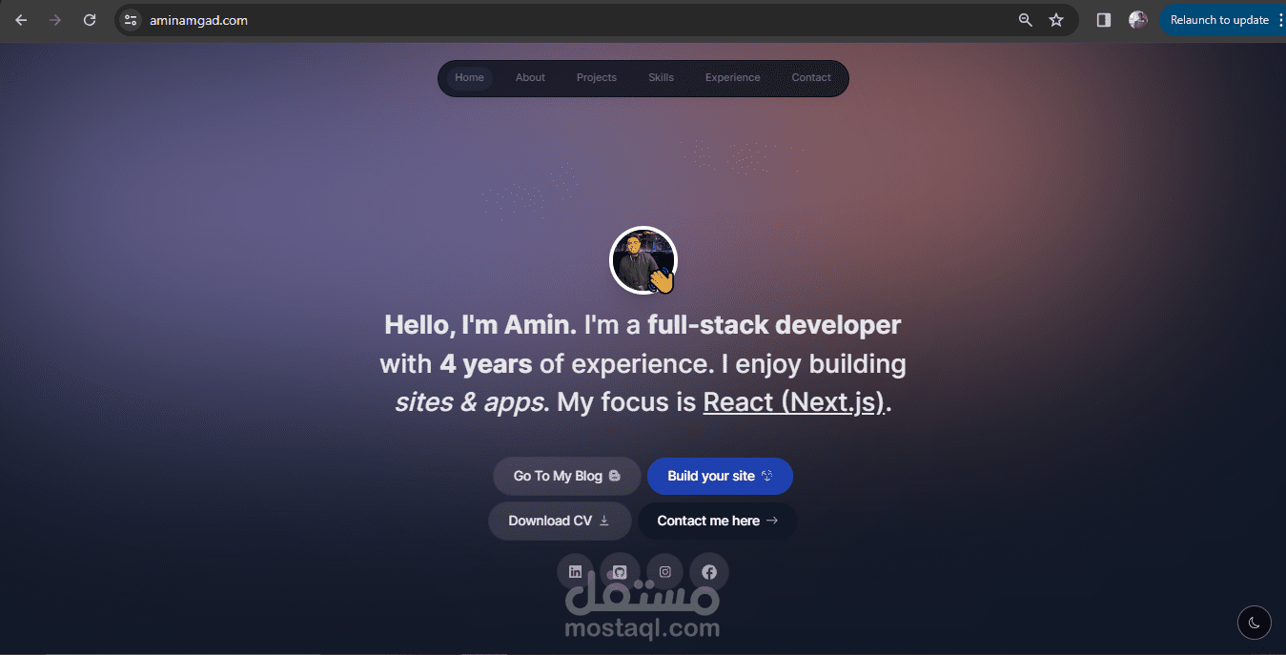Viewport: 1286px width, 655px height.
Task: Click the Download CV button
Action: coord(560,521)
